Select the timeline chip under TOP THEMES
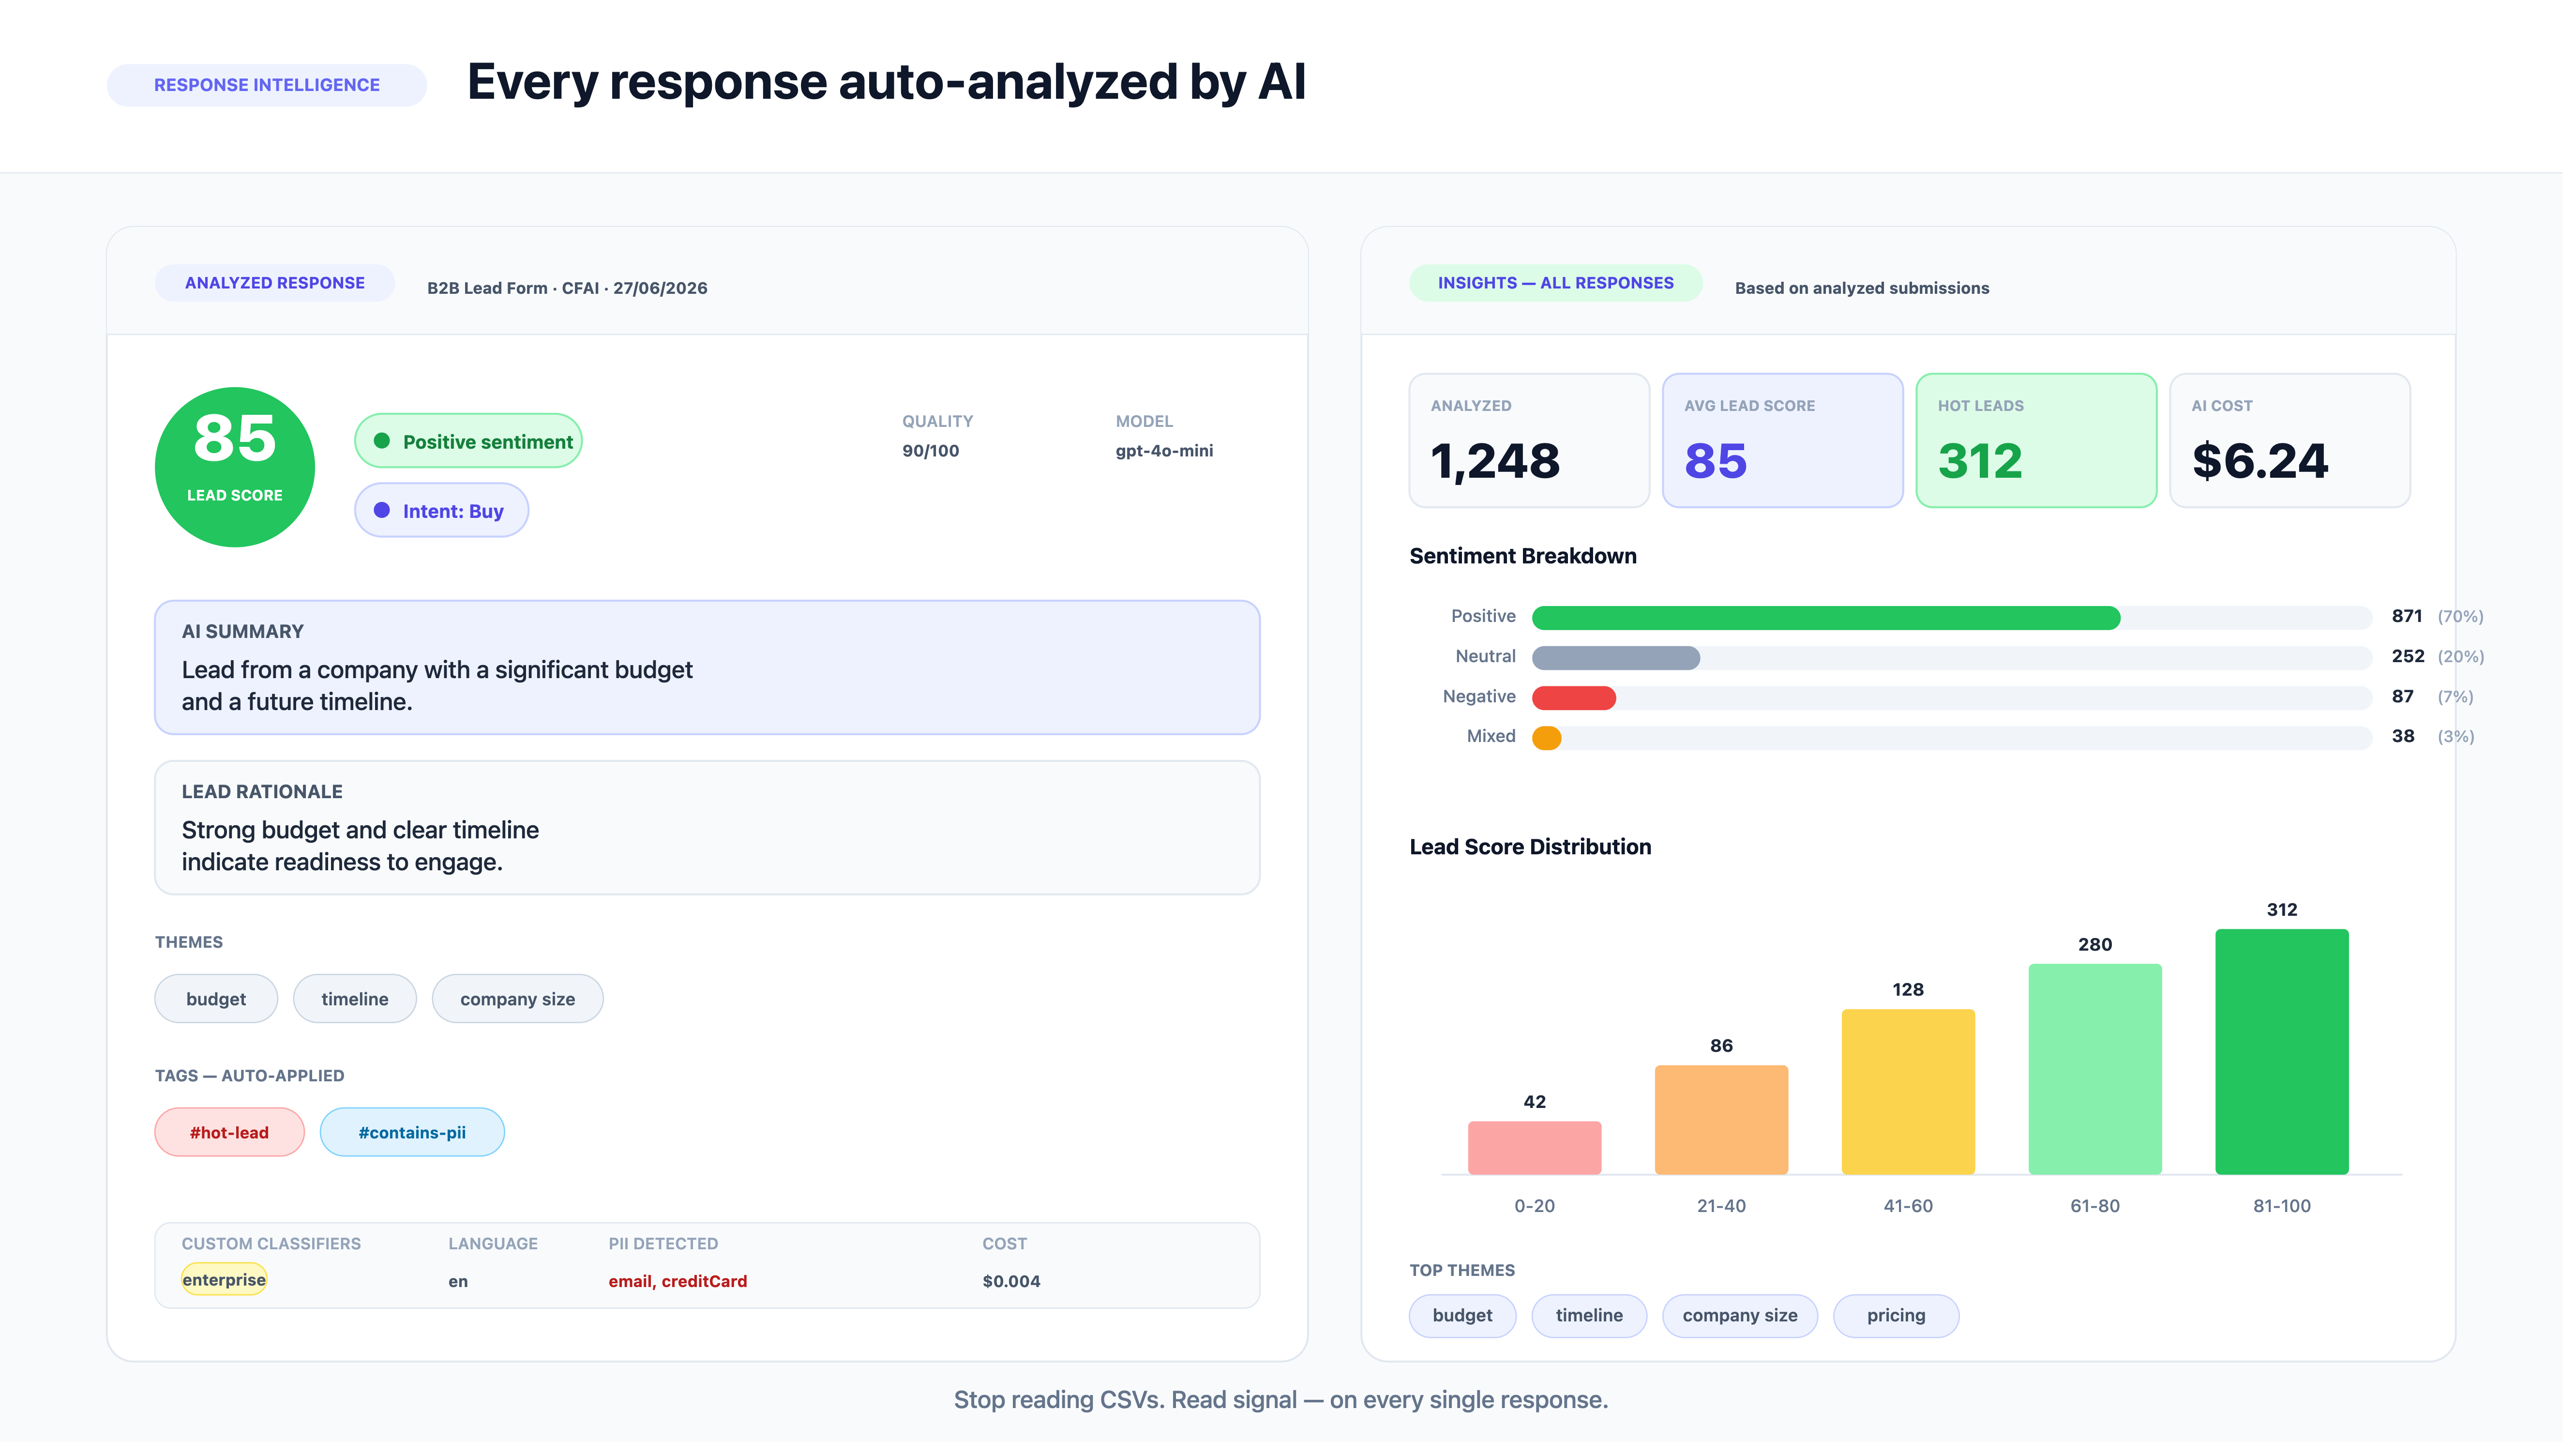2576x1455 pixels. [x=1597, y=1322]
